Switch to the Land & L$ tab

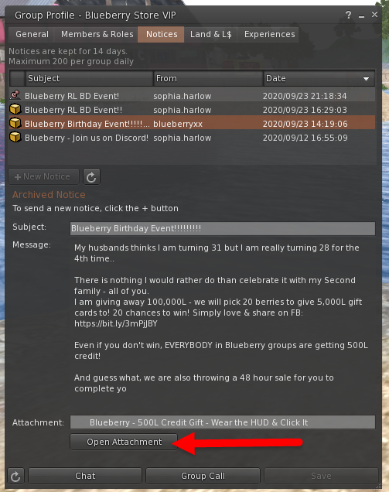click(x=211, y=34)
